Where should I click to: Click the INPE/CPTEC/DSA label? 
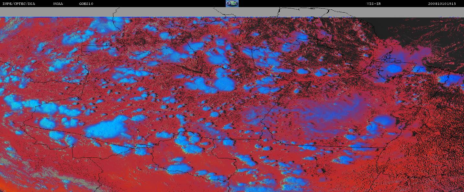coord(18,4)
